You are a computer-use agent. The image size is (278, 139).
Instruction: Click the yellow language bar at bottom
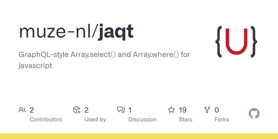[x=139, y=136]
